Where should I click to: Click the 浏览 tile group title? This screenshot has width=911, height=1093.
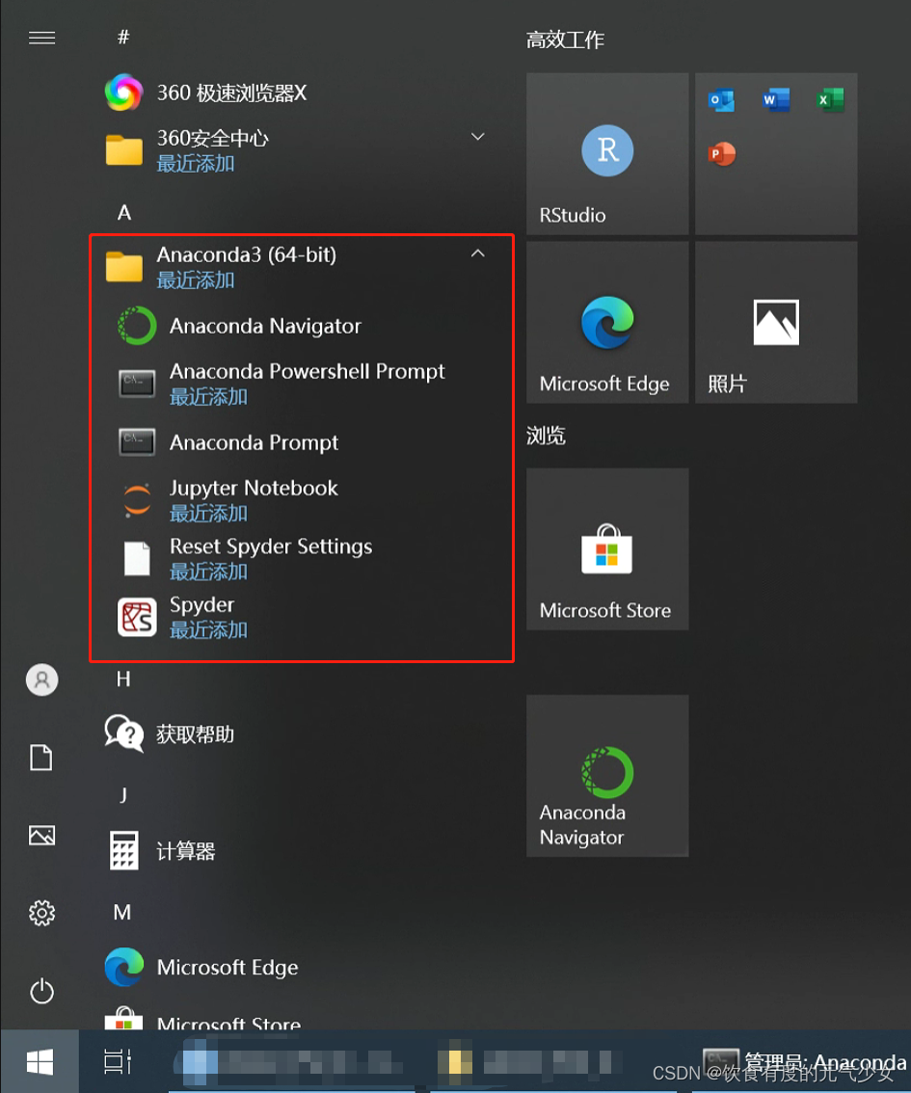point(546,436)
